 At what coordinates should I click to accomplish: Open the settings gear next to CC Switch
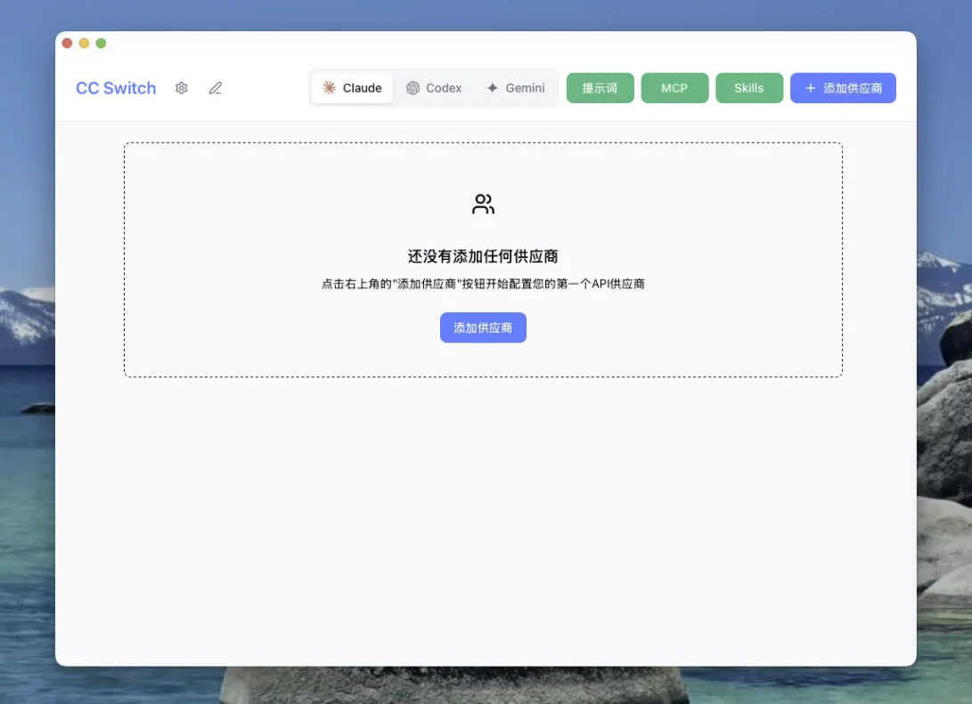coord(181,87)
